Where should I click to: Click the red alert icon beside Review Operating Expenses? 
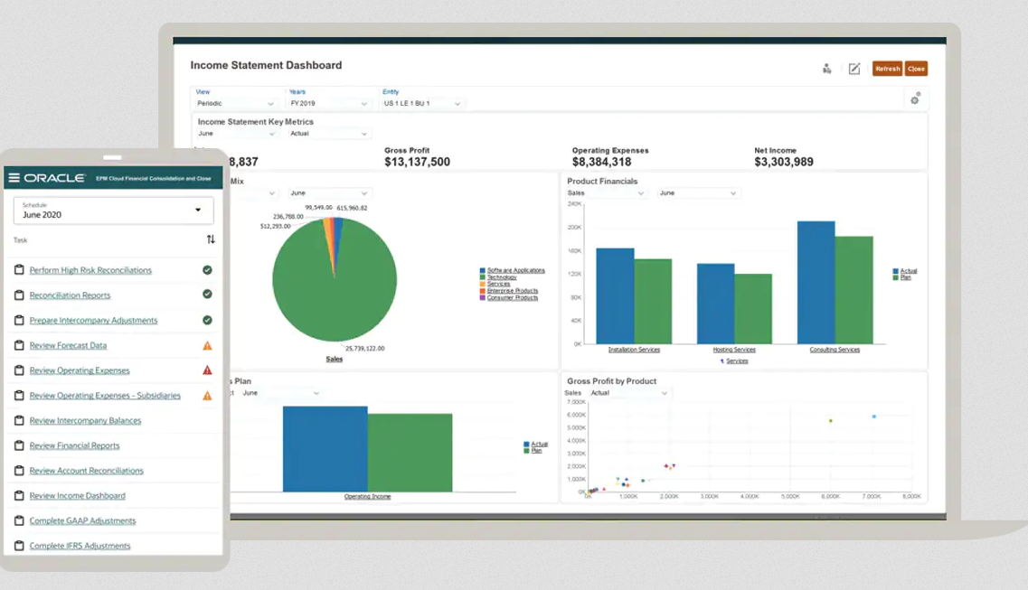[x=207, y=370]
